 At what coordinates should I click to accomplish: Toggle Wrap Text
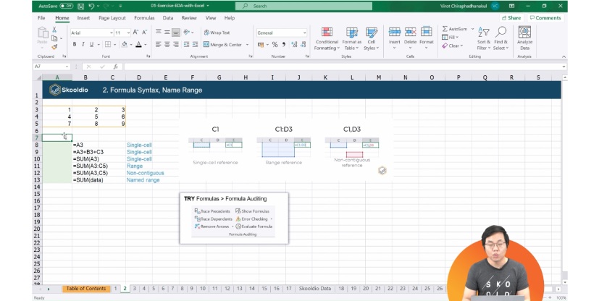tap(217, 33)
